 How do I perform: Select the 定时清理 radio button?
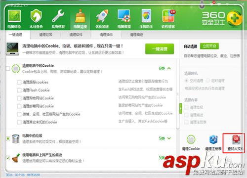pyautogui.click(x=208, y=81)
